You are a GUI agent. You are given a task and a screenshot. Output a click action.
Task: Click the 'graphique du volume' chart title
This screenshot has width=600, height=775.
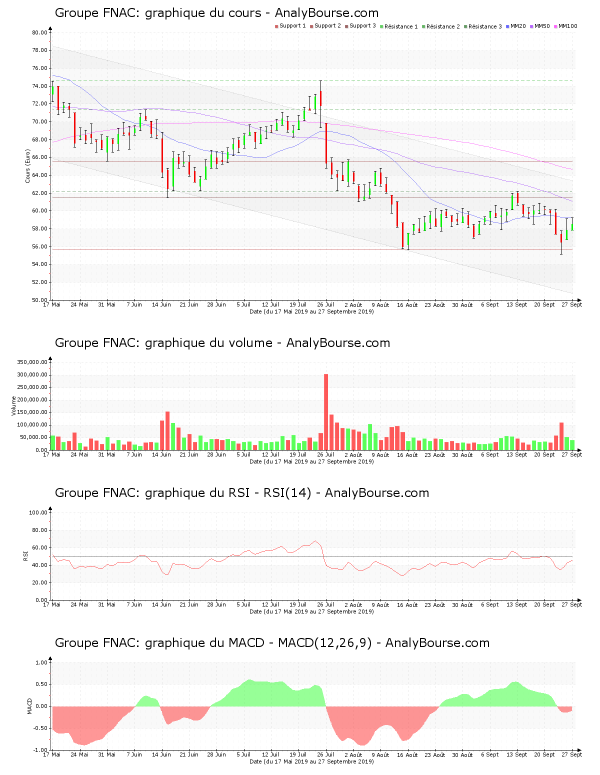222,343
